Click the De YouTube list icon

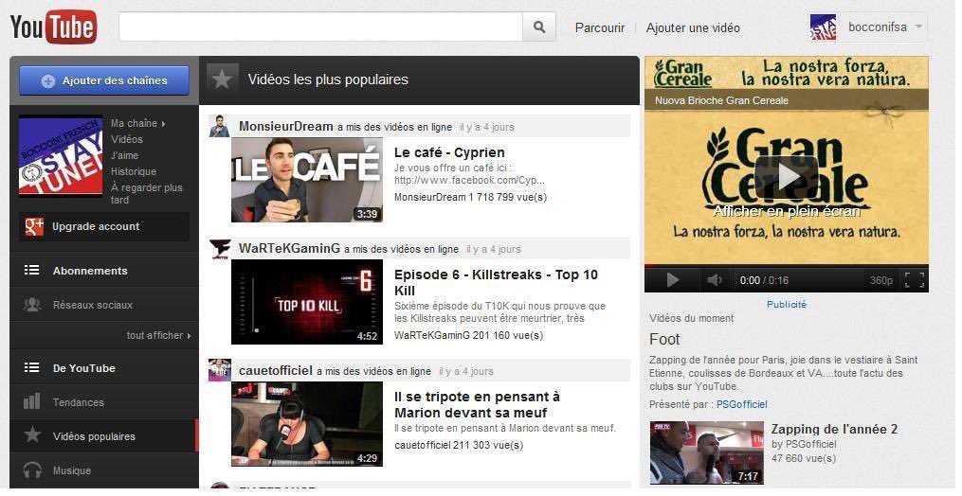31,367
